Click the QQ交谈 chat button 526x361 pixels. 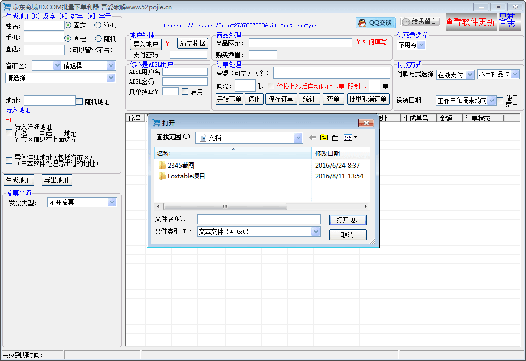click(x=375, y=23)
